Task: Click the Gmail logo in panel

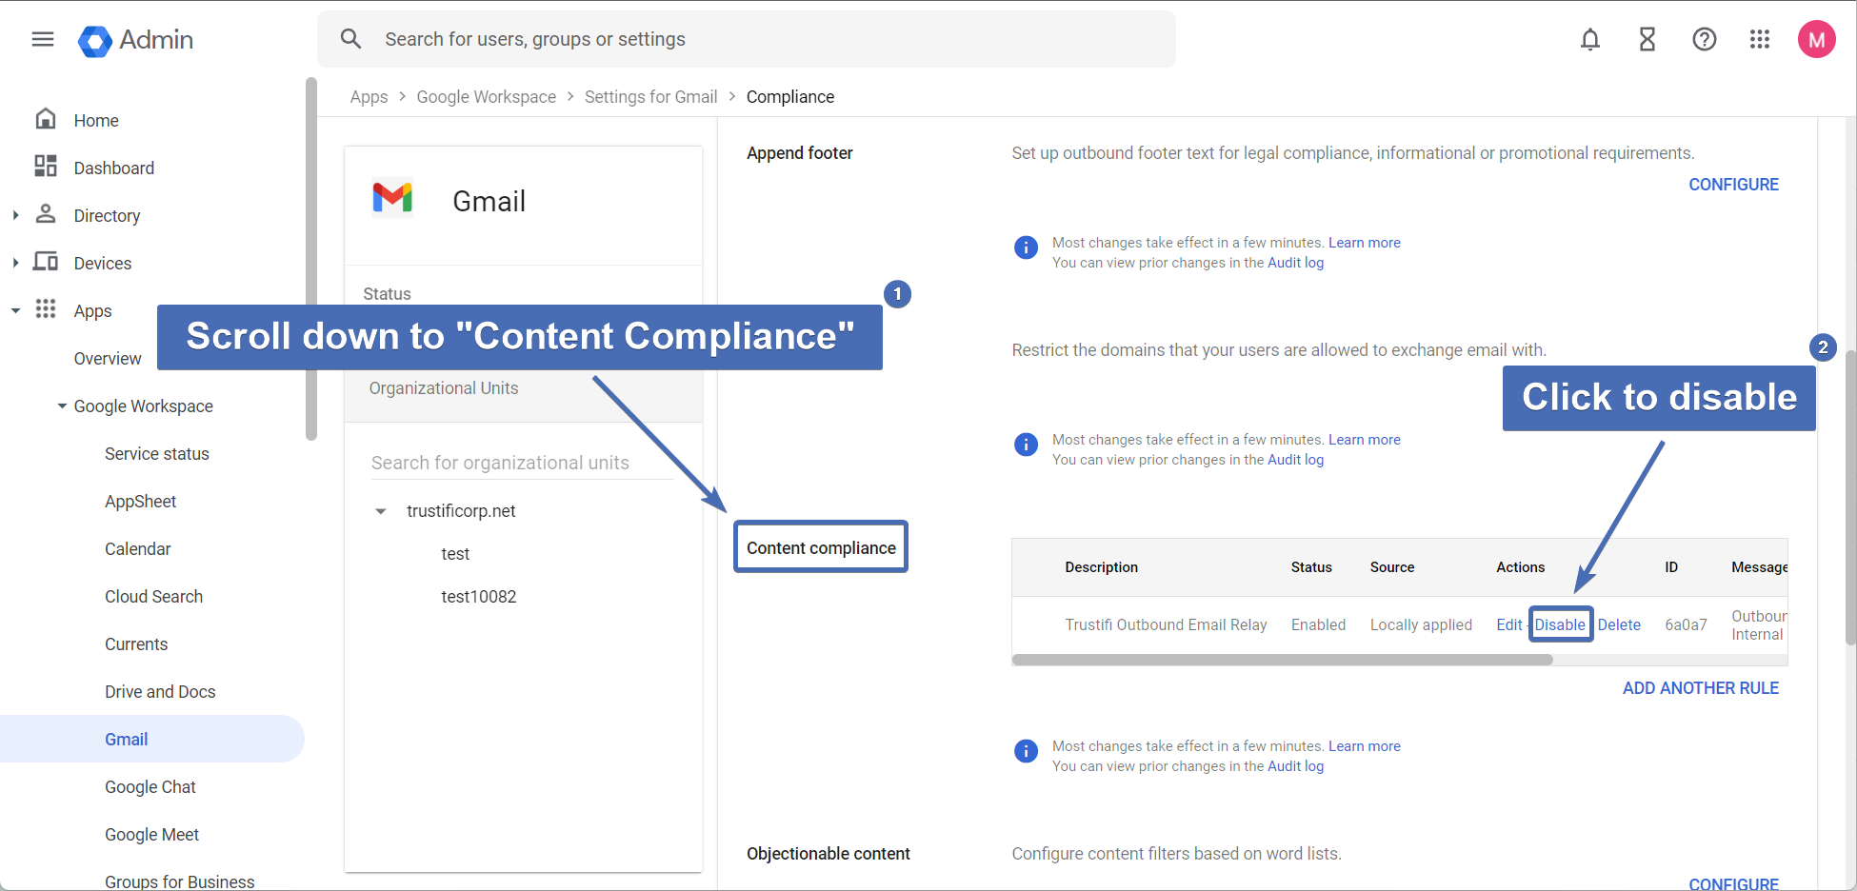Action: pos(392,199)
